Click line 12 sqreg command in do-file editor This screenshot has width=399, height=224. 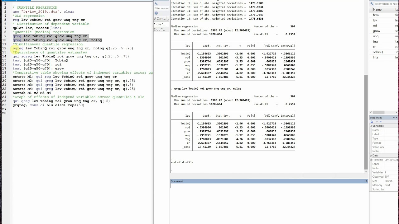(73, 48)
